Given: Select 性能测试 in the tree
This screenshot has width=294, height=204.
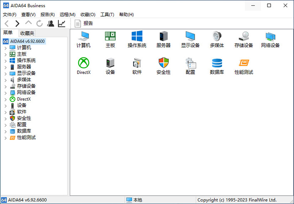Looking at the screenshot, I should 26,137.
